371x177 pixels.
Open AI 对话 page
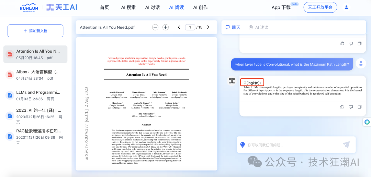click(x=153, y=7)
